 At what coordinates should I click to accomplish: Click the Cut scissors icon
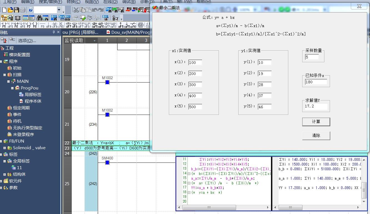click(76, 10)
